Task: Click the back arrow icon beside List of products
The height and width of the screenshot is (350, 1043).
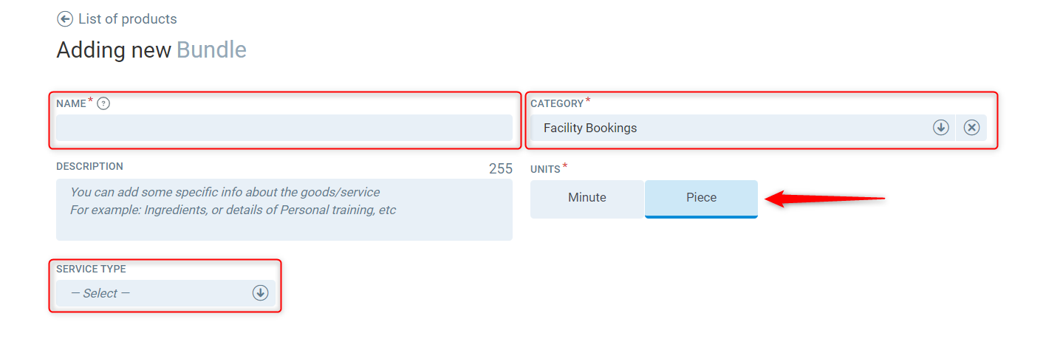Action: tap(65, 19)
